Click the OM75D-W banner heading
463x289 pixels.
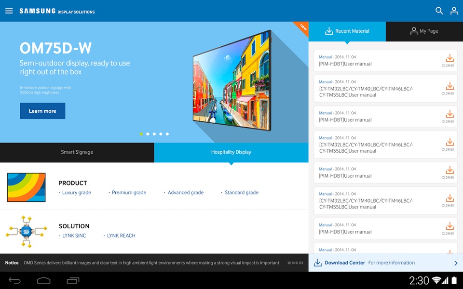pos(55,48)
